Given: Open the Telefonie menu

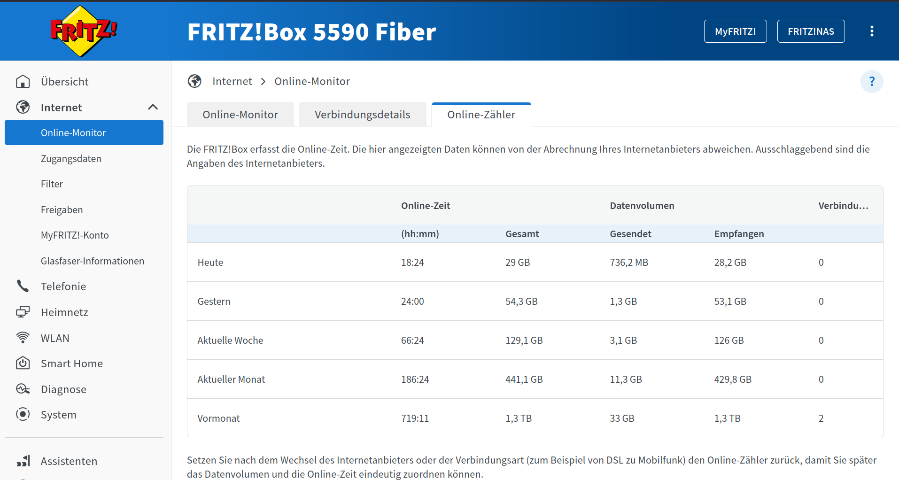Looking at the screenshot, I should [63, 286].
